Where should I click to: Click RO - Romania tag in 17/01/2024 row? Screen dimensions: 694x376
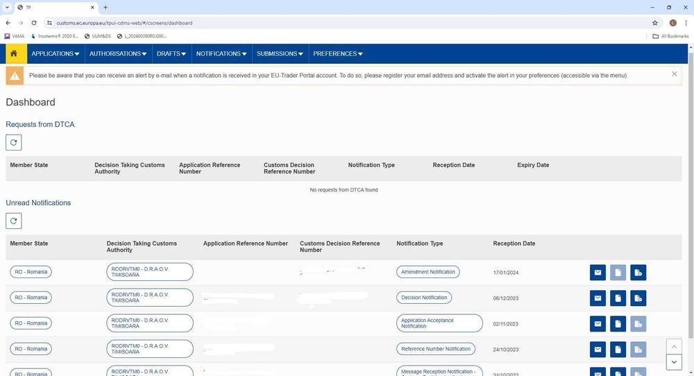point(31,272)
